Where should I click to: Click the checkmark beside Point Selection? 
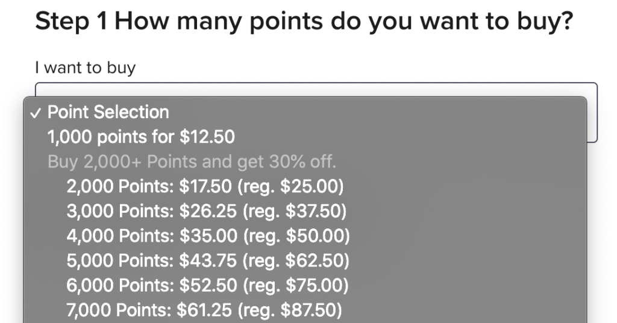pyautogui.click(x=37, y=113)
